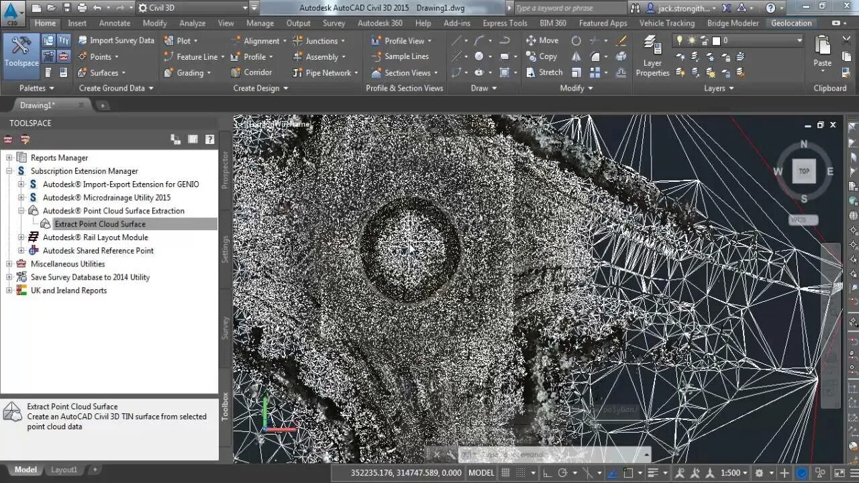Open the Annotate ribbon tab

pyautogui.click(x=115, y=23)
